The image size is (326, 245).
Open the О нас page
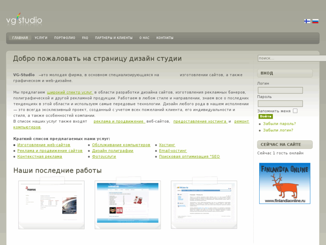(144, 38)
